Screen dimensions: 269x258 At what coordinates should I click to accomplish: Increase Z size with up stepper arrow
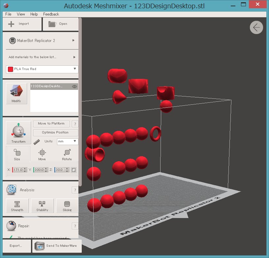(67, 168)
